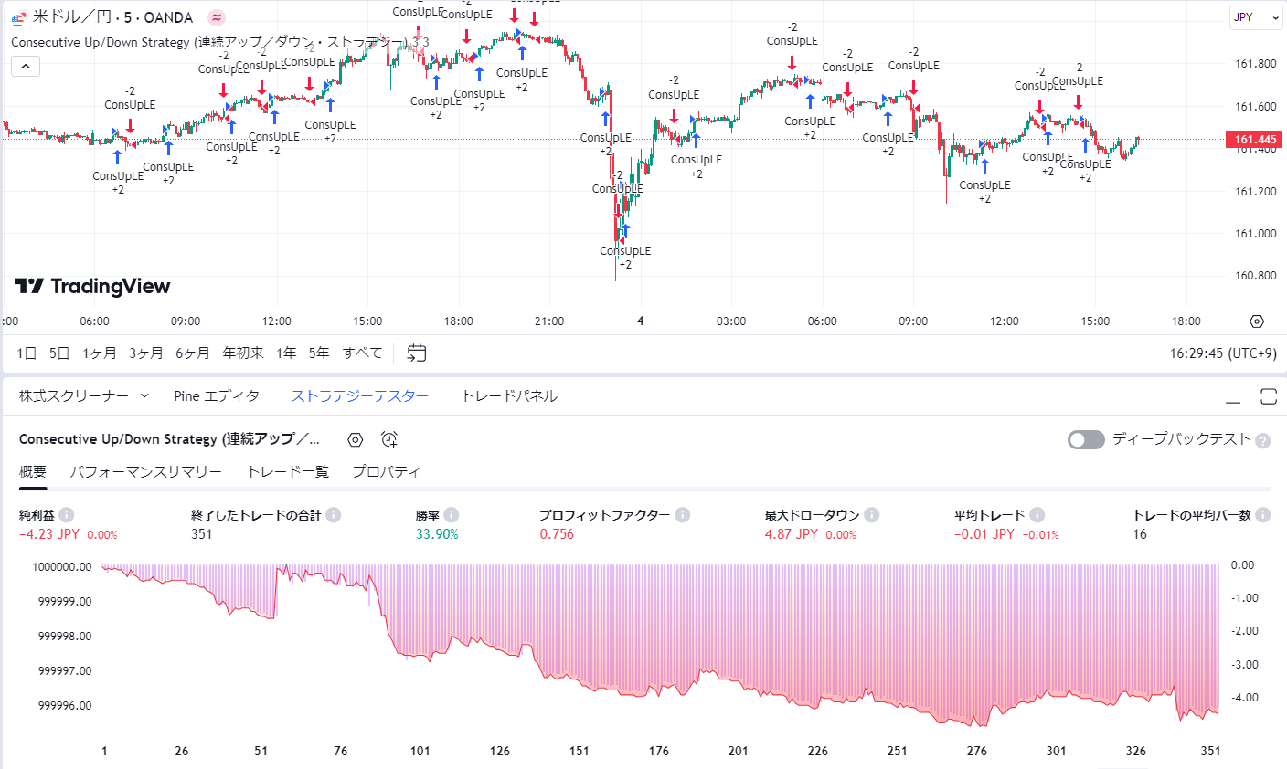Open the プロパティ tab
The height and width of the screenshot is (769, 1287).
[386, 472]
